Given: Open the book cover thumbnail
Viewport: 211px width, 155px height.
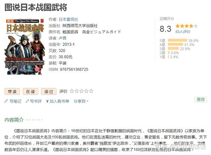Looking at the screenshot, I should click(x=25, y=46).
